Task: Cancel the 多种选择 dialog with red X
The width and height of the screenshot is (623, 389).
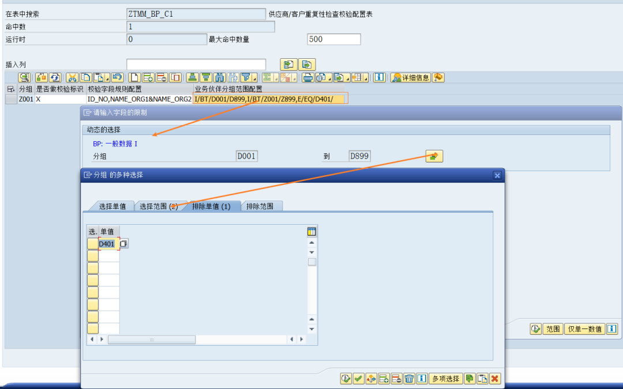Action: coord(495,379)
